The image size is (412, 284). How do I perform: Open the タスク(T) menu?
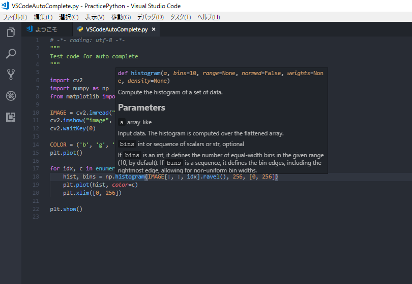(x=181, y=17)
